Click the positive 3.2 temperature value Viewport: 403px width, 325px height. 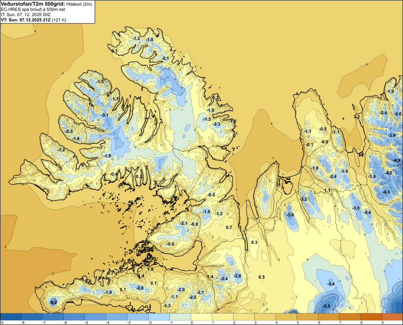(x=357, y=117)
